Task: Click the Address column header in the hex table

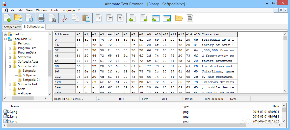Action: coord(65,34)
